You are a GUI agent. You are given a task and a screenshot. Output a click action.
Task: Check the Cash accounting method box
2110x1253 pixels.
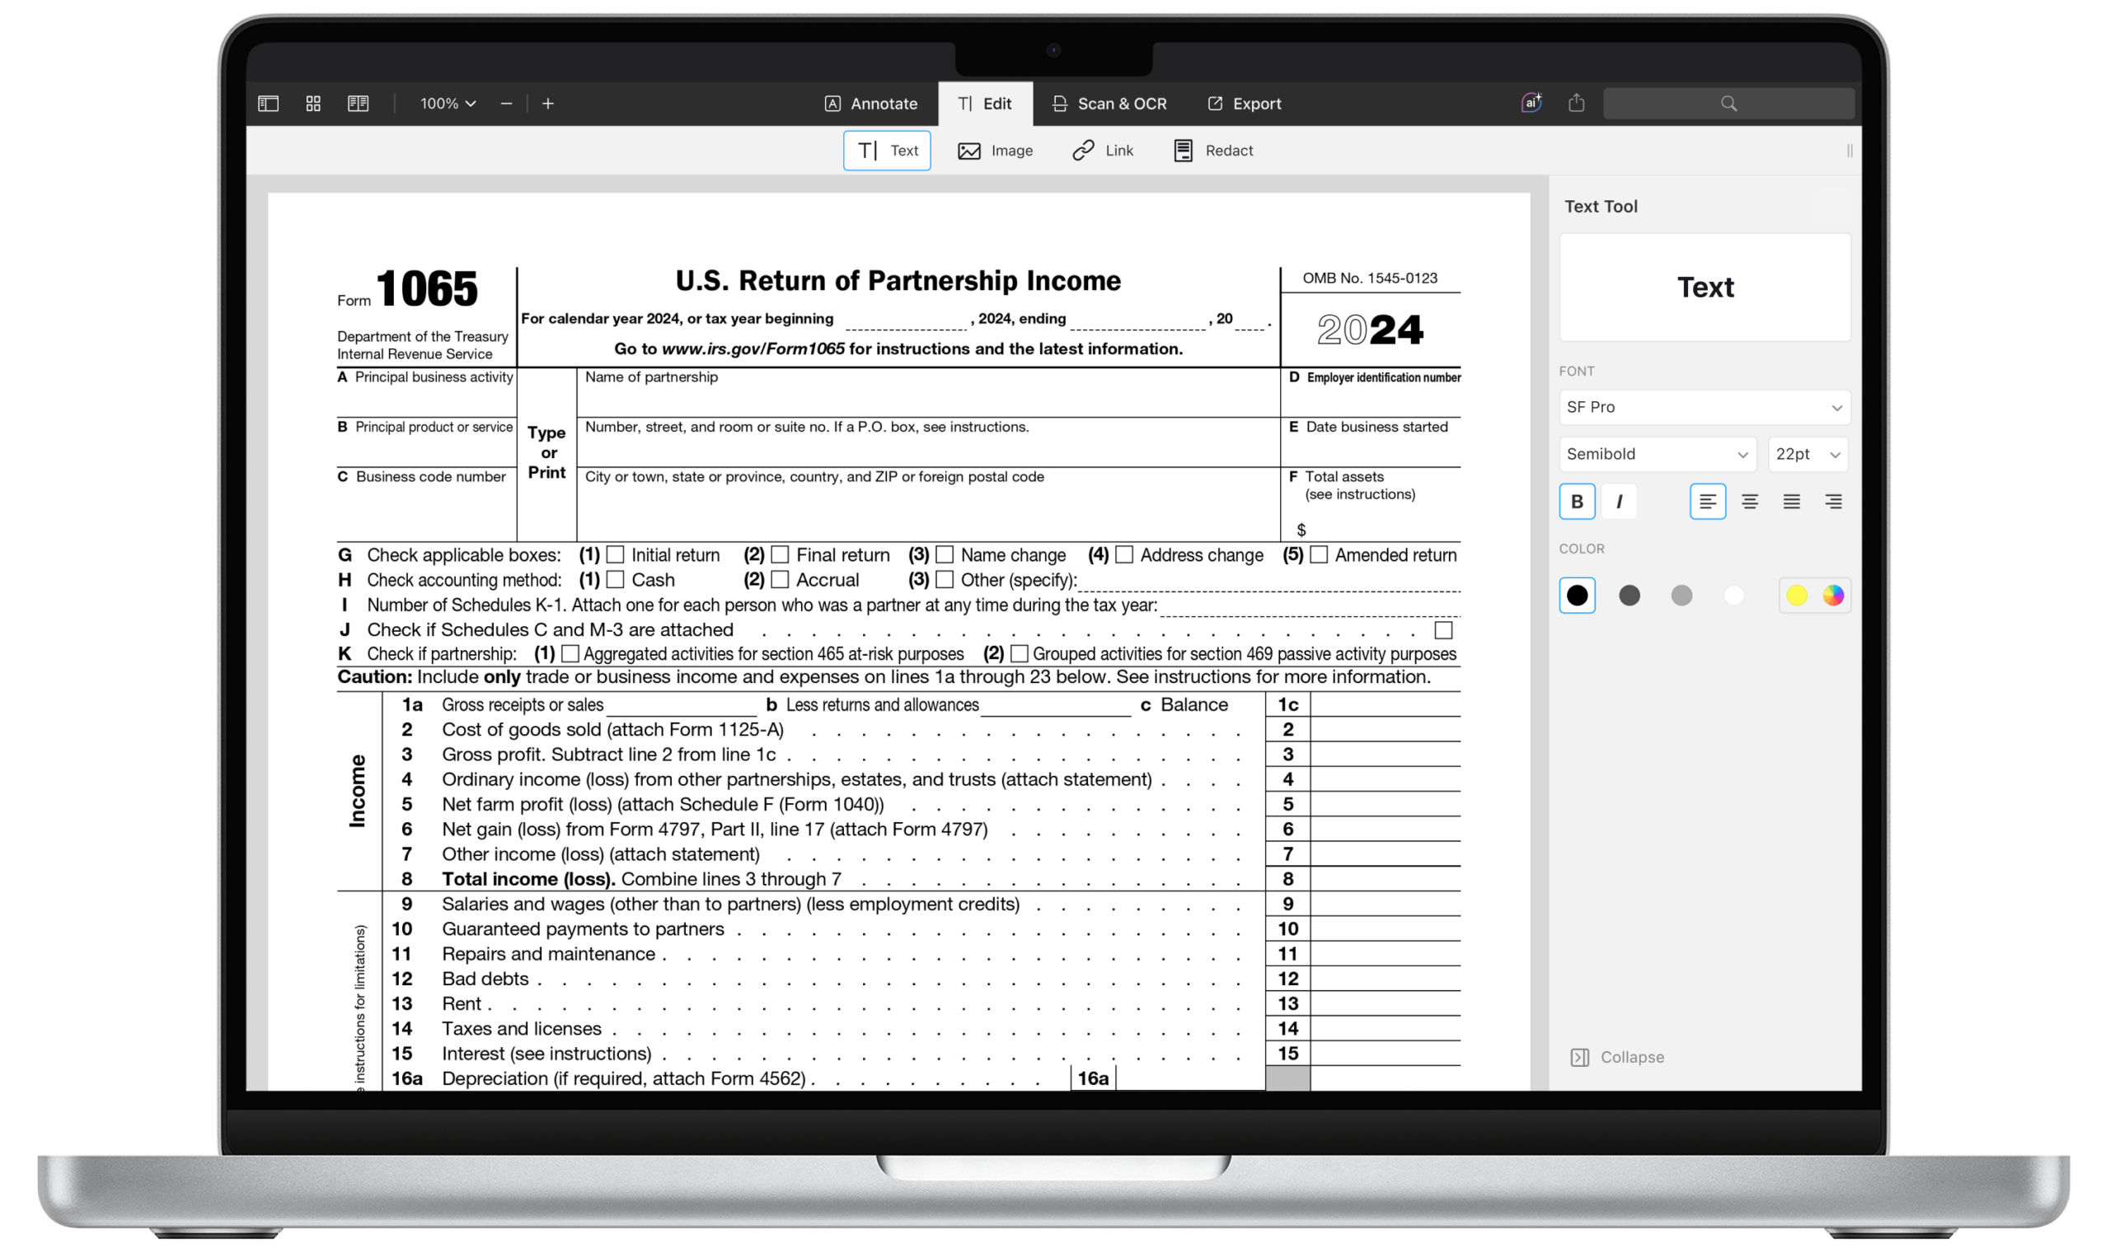click(616, 580)
